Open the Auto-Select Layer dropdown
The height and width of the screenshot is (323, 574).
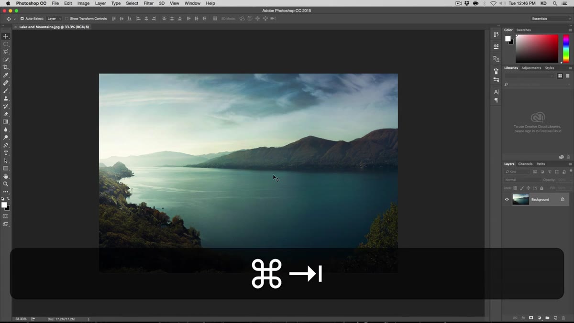click(x=54, y=19)
